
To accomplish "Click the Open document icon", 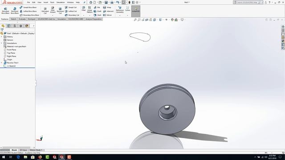I will 100,2.
